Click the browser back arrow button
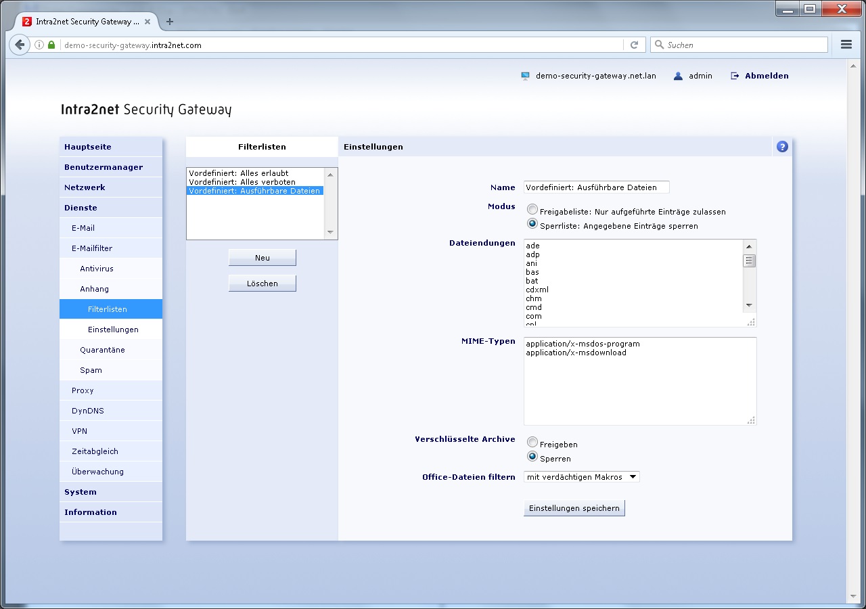 20,45
